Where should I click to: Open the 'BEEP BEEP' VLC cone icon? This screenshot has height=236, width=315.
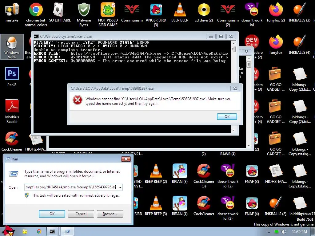180,12
